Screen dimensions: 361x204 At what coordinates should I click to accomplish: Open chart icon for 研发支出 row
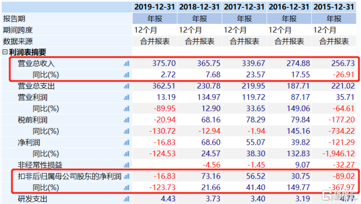click(x=127, y=199)
